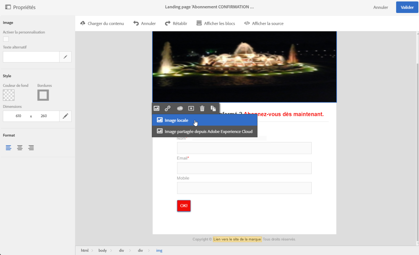The width and height of the screenshot is (419, 255).
Task: Select Image partagée depuis Adobe Experience Cloud
Action: point(205,131)
